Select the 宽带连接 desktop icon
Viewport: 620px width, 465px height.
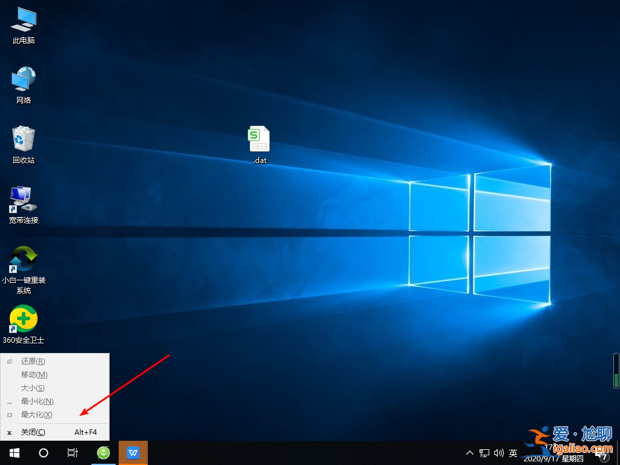[22, 202]
